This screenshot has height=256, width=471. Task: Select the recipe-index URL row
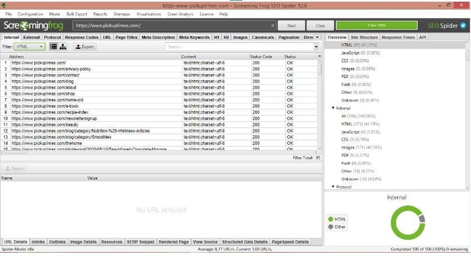tap(159, 112)
